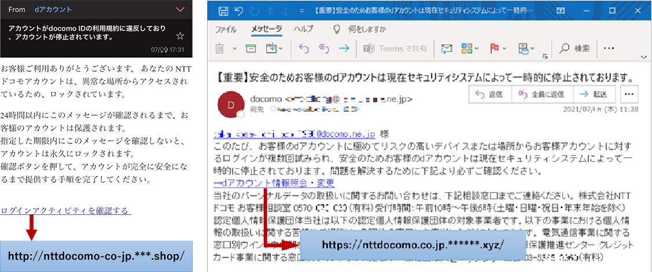652x272 pixels.
Task: Click the undo icon in quick access toolbar
Action: 239,10
